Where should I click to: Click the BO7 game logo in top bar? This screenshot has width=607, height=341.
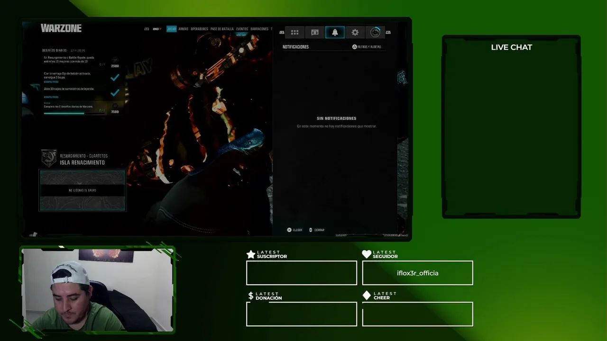(157, 29)
